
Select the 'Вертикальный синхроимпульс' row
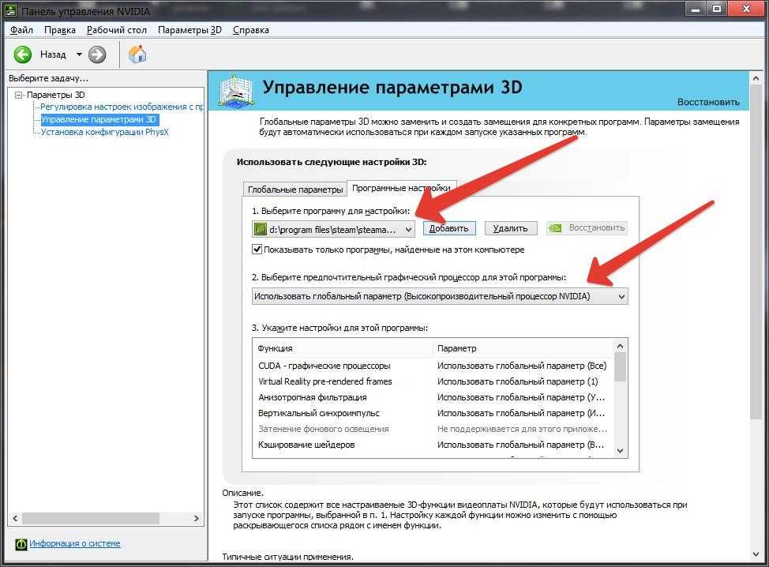point(432,413)
